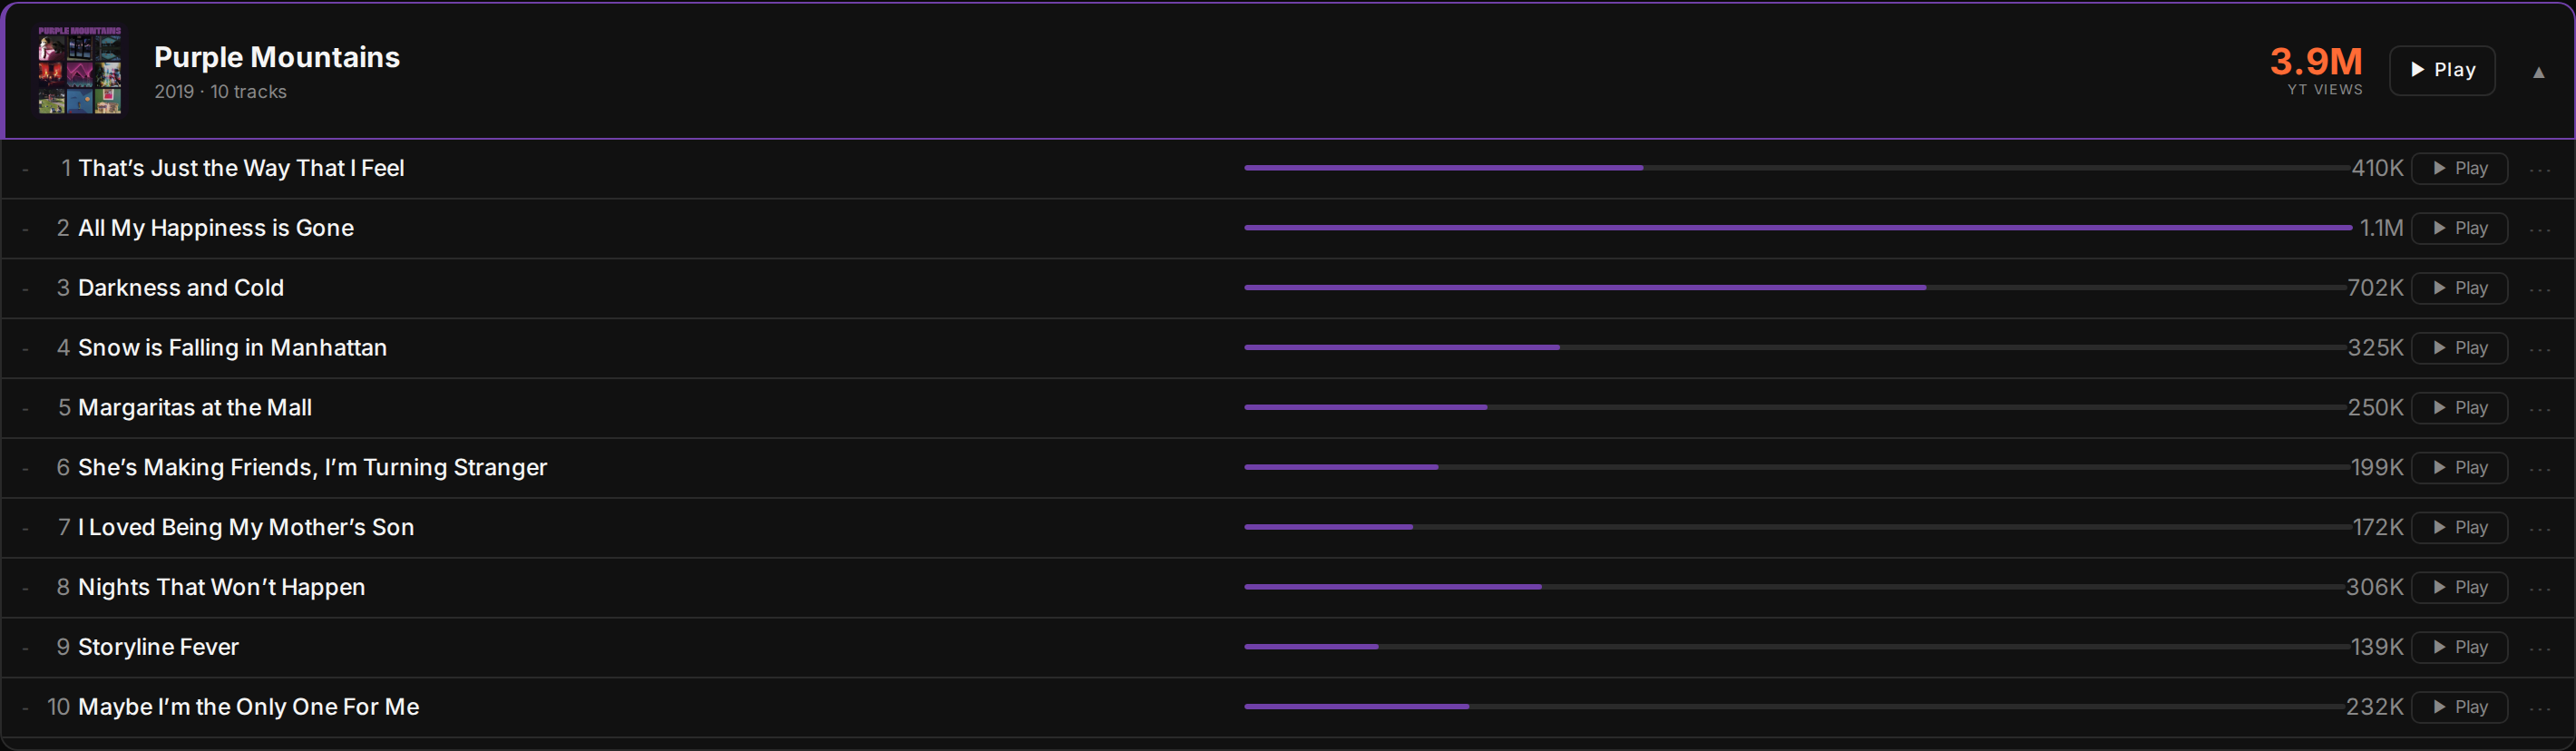Select the track title Darkness and Cold
The width and height of the screenshot is (2576, 751).
click(181, 288)
